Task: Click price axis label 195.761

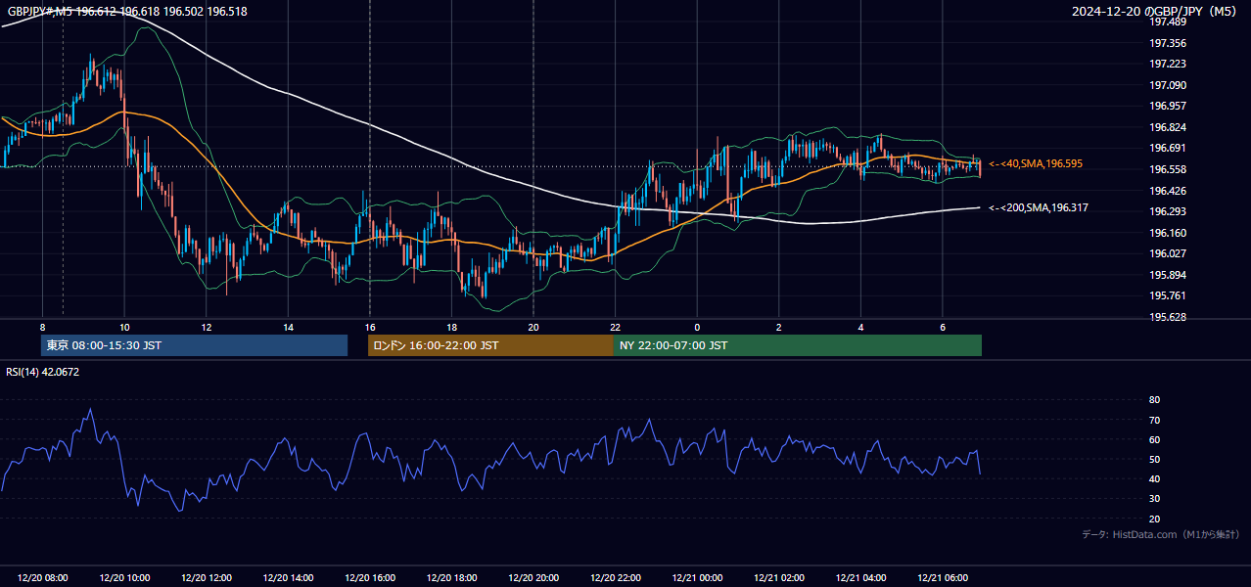Action: [x=1167, y=295]
